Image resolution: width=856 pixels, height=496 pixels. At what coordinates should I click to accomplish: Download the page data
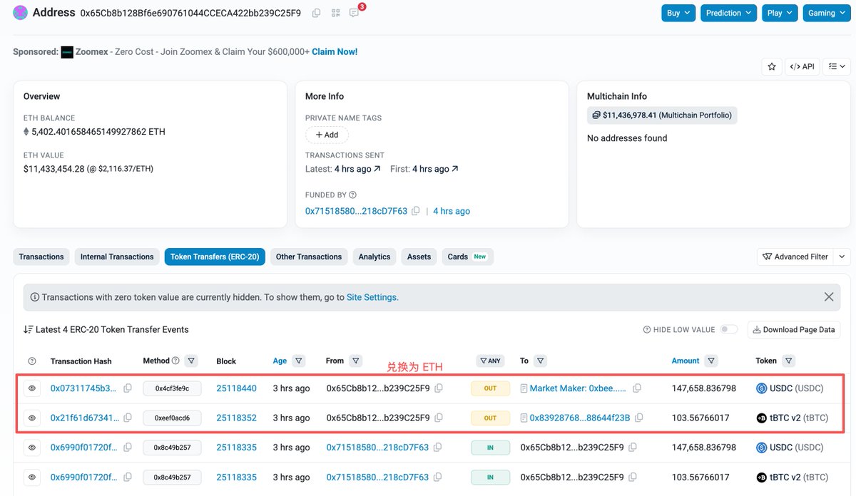click(x=793, y=329)
